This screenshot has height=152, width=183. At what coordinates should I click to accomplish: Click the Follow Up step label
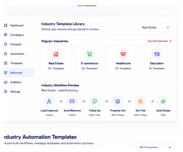[95, 111]
